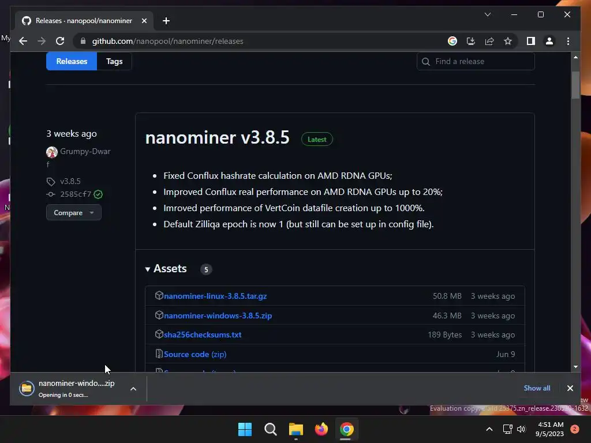Close the downloads bar
The width and height of the screenshot is (591, 443).
click(570, 388)
